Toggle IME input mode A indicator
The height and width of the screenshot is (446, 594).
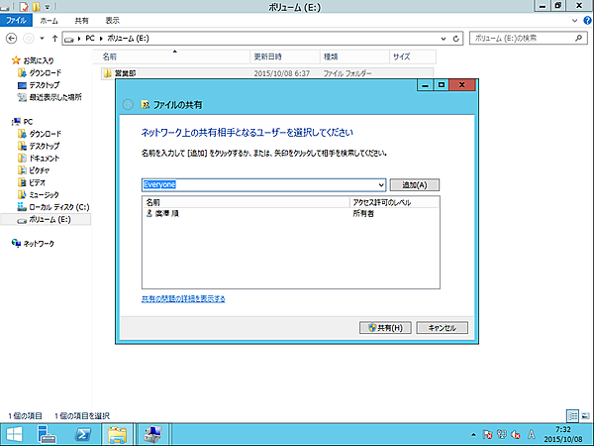532,435
